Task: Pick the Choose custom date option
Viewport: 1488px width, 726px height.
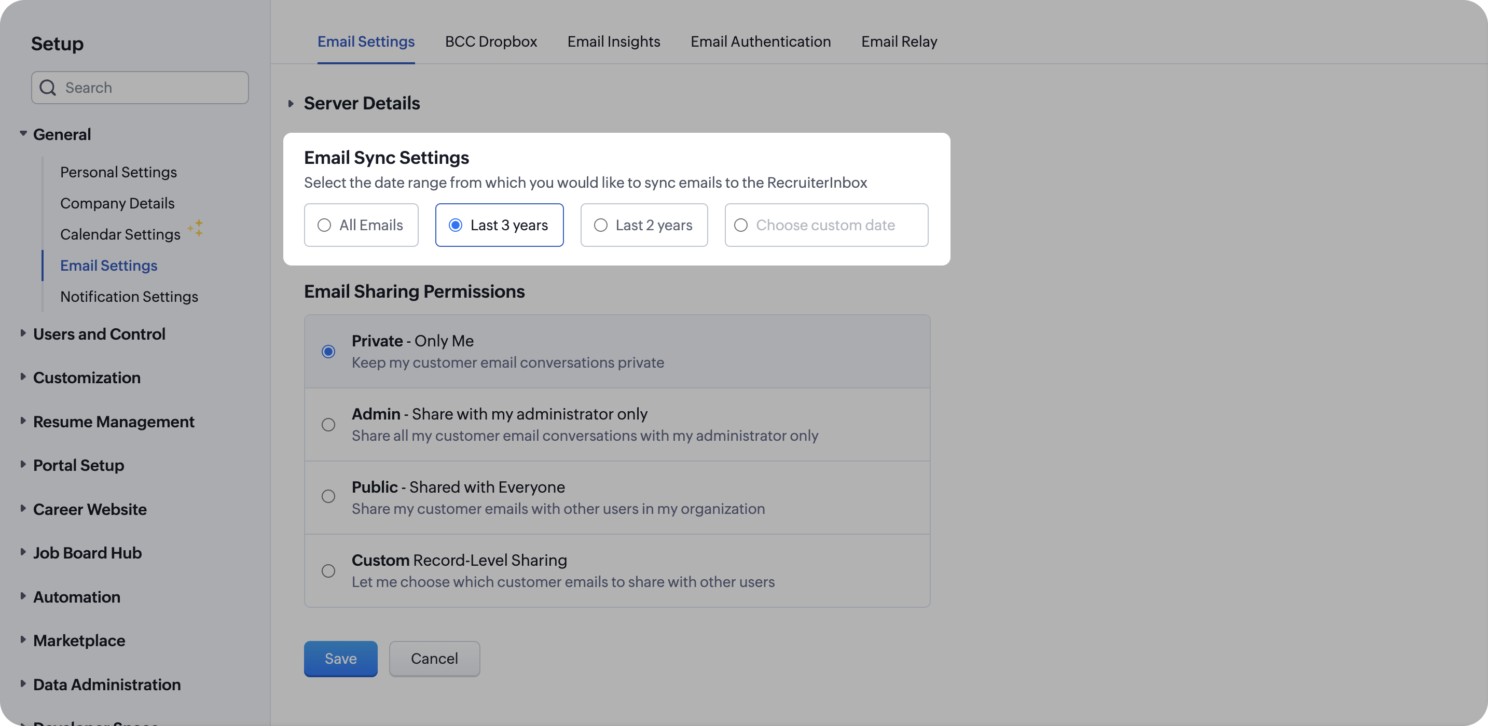Action: click(740, 225)
